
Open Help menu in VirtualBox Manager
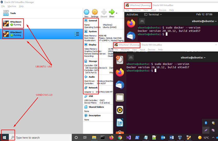[x=21, y=6]
